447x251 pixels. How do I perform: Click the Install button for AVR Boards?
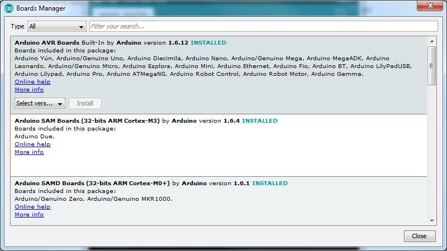point(85,103)
